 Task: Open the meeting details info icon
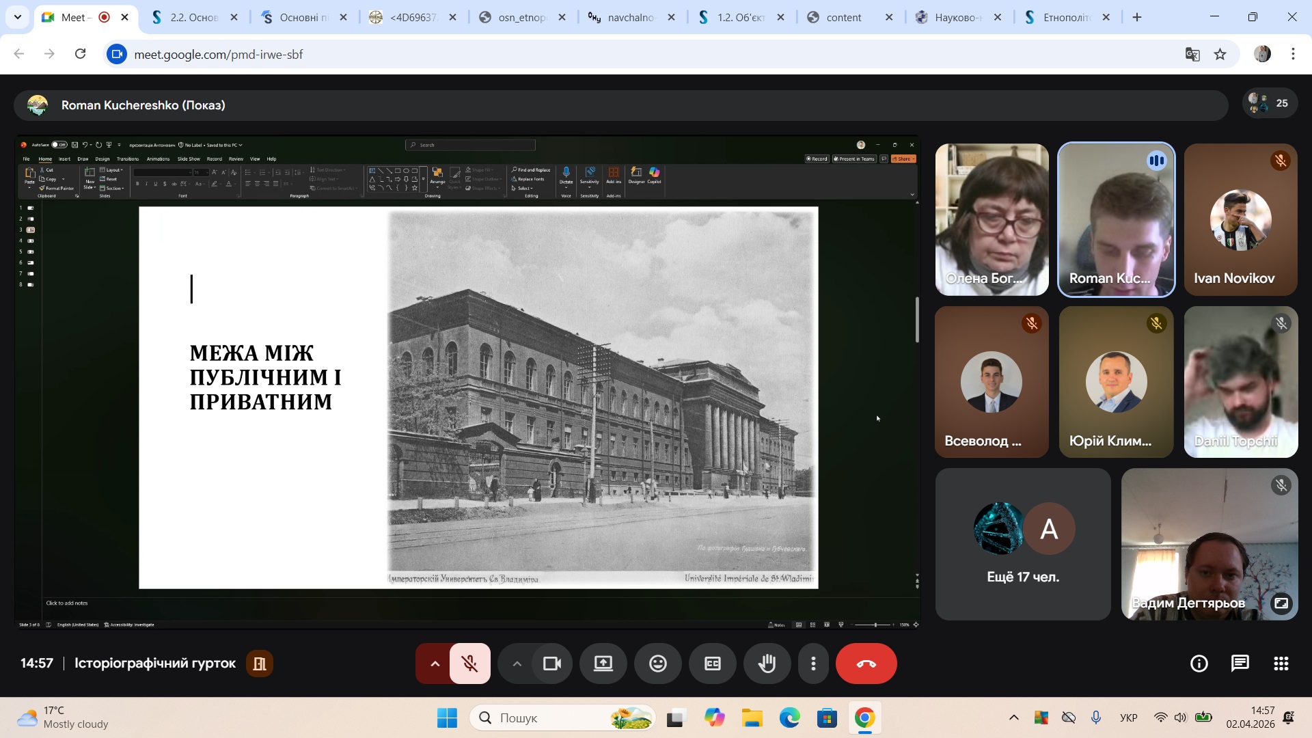coord(1199,664)
